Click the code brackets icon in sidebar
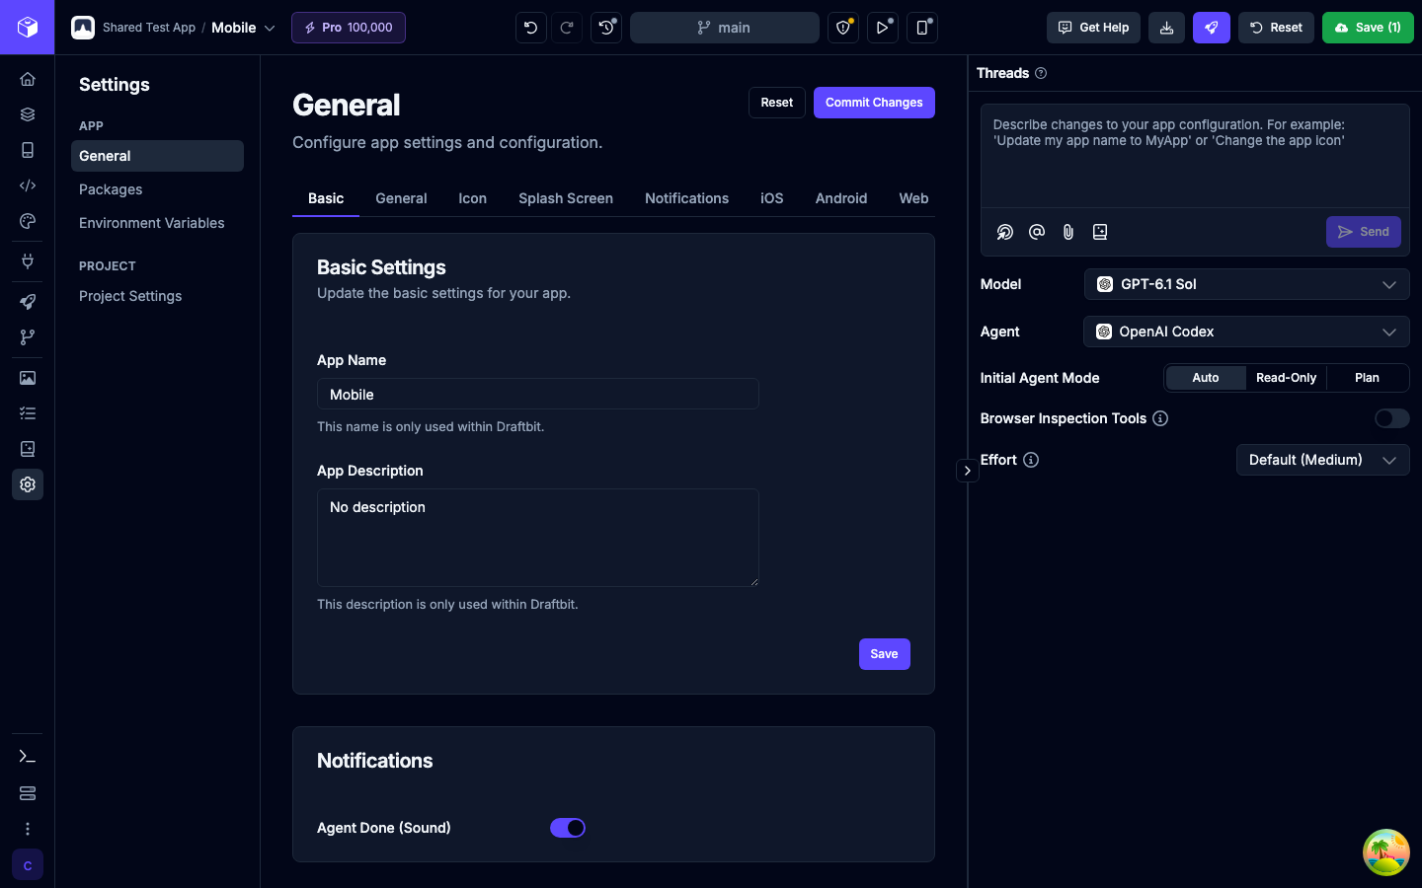Viewport: 1422px width, 888px height. 28,185
